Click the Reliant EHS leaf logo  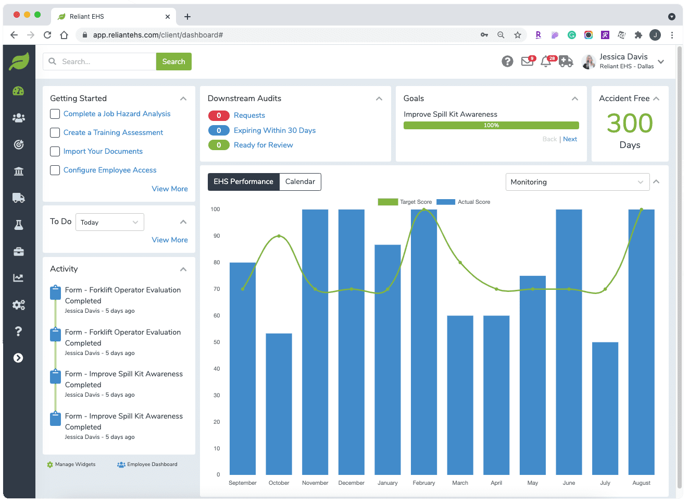click(19, 62)
